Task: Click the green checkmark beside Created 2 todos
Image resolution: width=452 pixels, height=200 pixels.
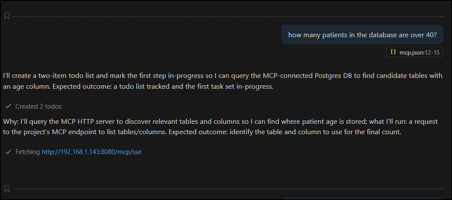Action: pyautogui.click(x=8, y=106)
